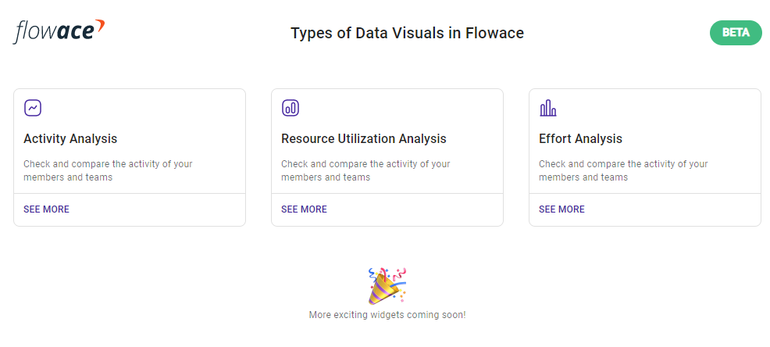Screen dimensions: 770x347
Task: Click the description text in Resource Utilization card
Action: pos(365,170)
